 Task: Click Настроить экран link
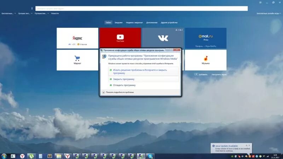pyautogui.click(x=219, y=75)
